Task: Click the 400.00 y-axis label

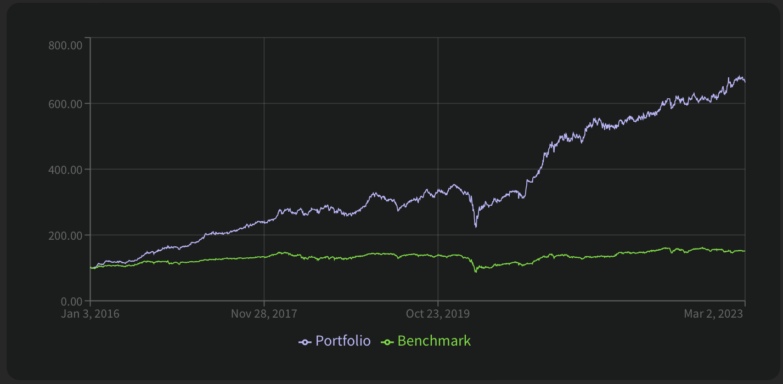Action: (65, 170)
